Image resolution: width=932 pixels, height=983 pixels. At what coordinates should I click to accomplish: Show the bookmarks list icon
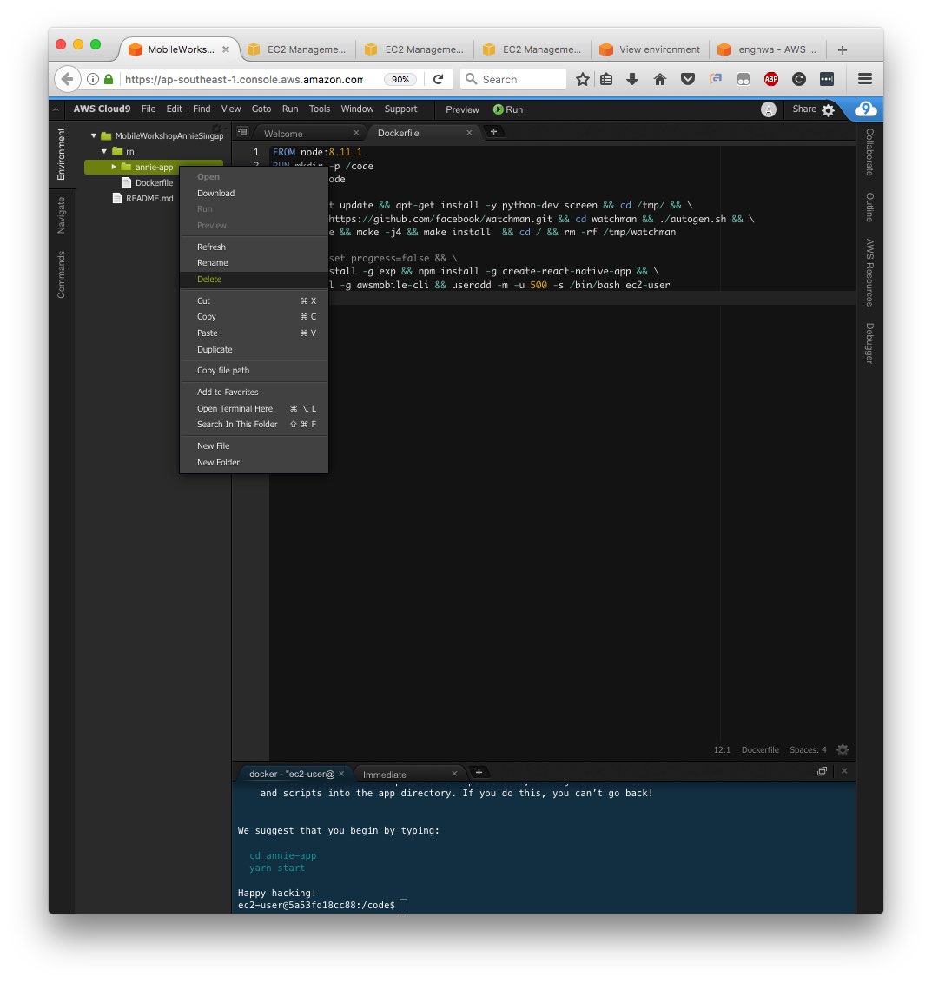pos(606,79)
